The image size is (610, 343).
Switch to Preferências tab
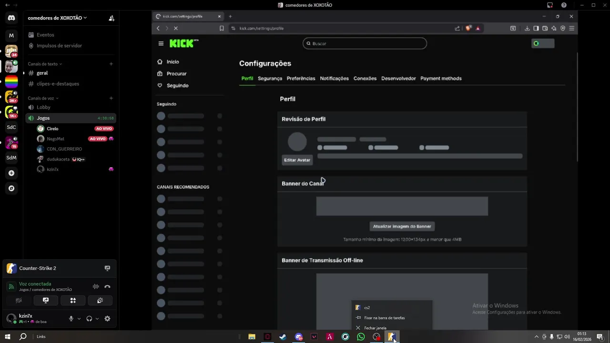point(301,78)
